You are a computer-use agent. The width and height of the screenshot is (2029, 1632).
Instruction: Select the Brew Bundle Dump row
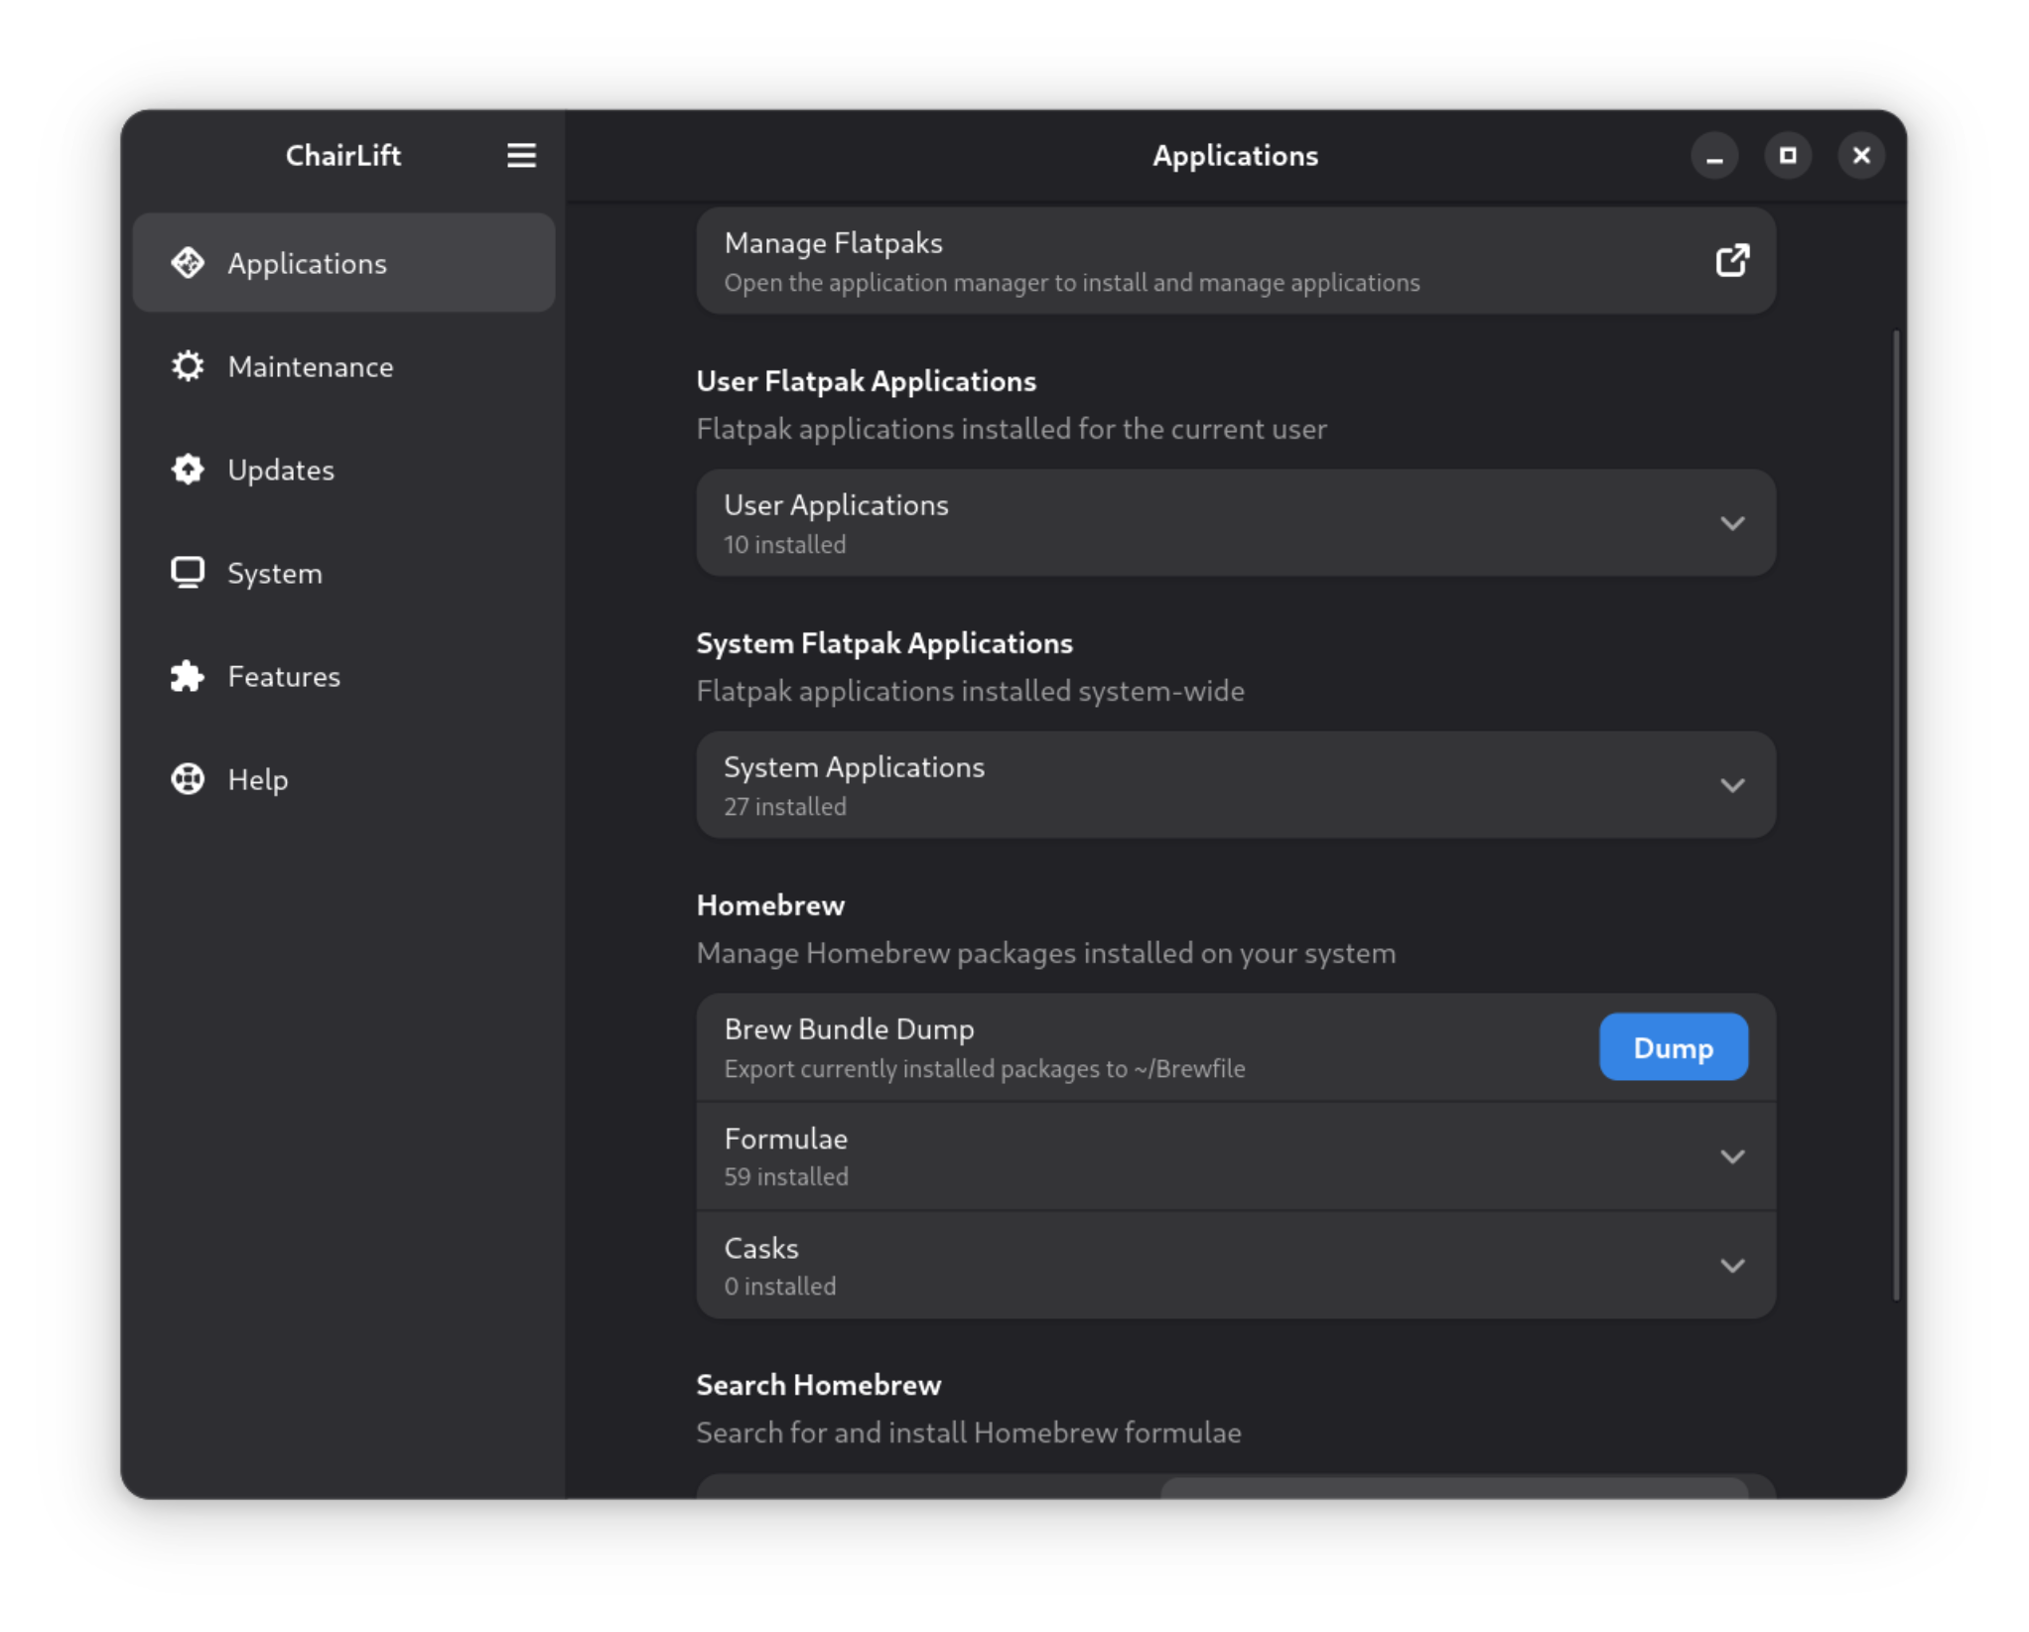(1236, 1047)
